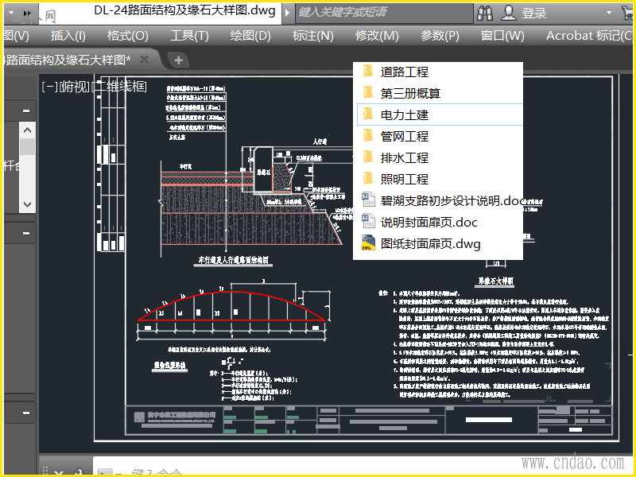Click the left panel scrollbar thumb

tap(27, 146)
